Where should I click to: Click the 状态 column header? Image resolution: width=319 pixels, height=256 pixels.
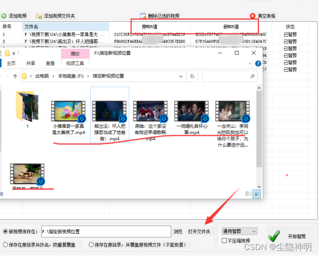(290, 27)
